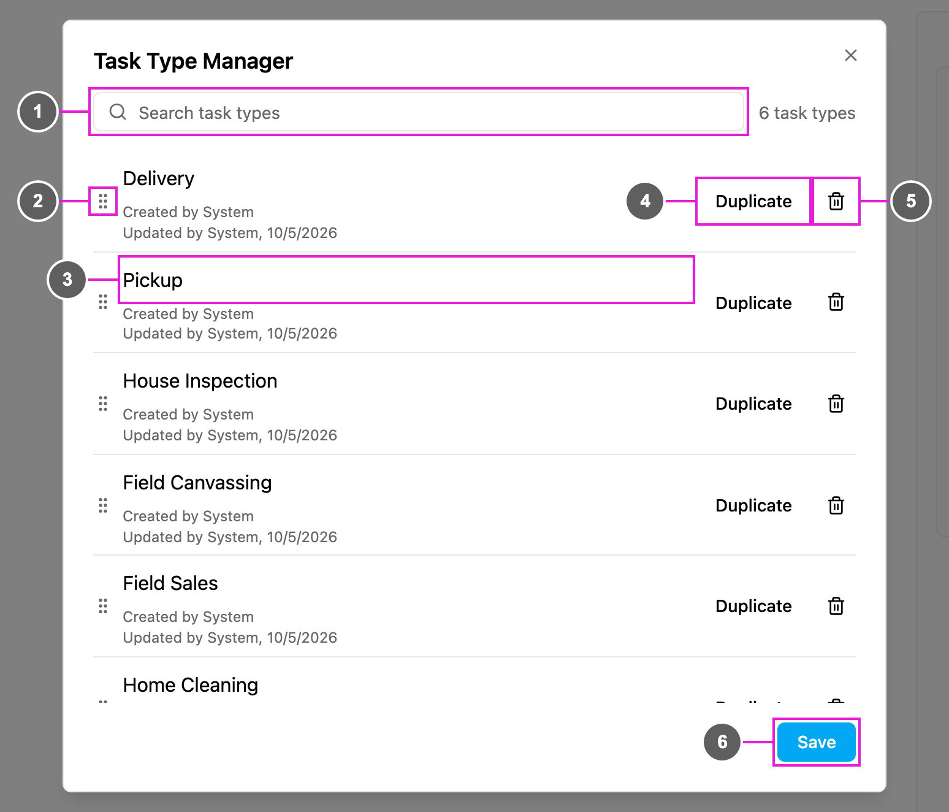949x812 pixels.
Task: Select the Delivery task type name
Action: coord(159,178)
